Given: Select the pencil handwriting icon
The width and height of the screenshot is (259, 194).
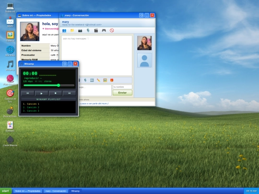Looking at the screenshot, I should (98, 80).
